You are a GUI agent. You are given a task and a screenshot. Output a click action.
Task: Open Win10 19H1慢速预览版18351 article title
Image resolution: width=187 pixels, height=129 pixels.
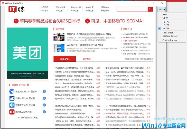85,45
